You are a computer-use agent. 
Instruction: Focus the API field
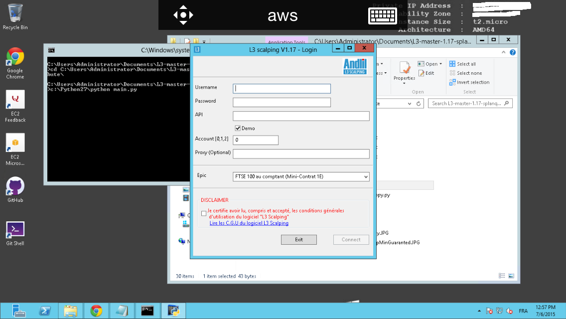coord(301,116)
